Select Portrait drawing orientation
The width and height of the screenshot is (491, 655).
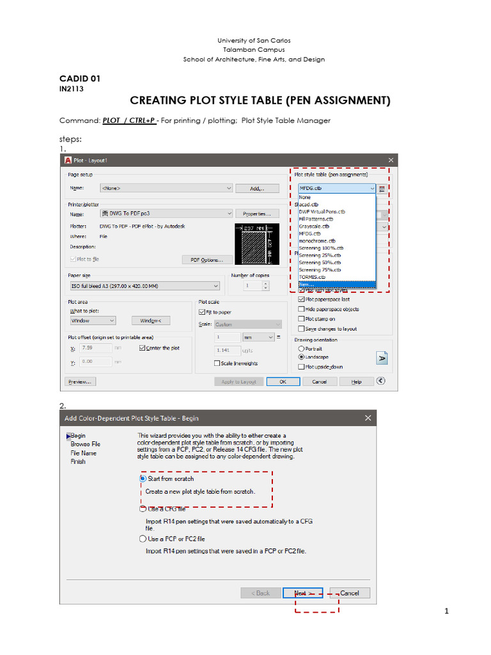point(301,349)
